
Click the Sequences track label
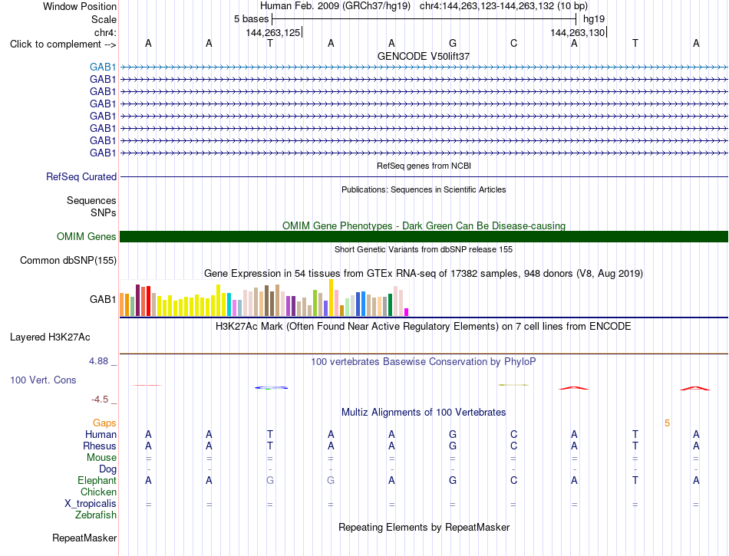(91, 200)
